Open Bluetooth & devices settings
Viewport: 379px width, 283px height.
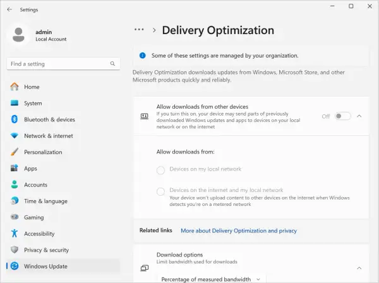click(63, 119)
